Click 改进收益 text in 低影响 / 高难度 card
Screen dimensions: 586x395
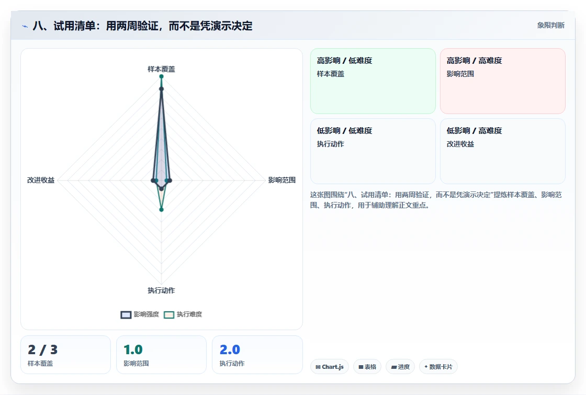tap(460, 144)
